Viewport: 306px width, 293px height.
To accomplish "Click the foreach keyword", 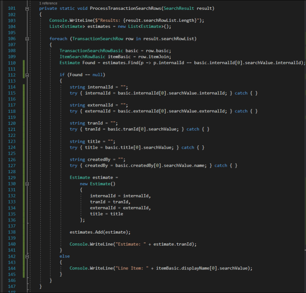I will (59, 39).
